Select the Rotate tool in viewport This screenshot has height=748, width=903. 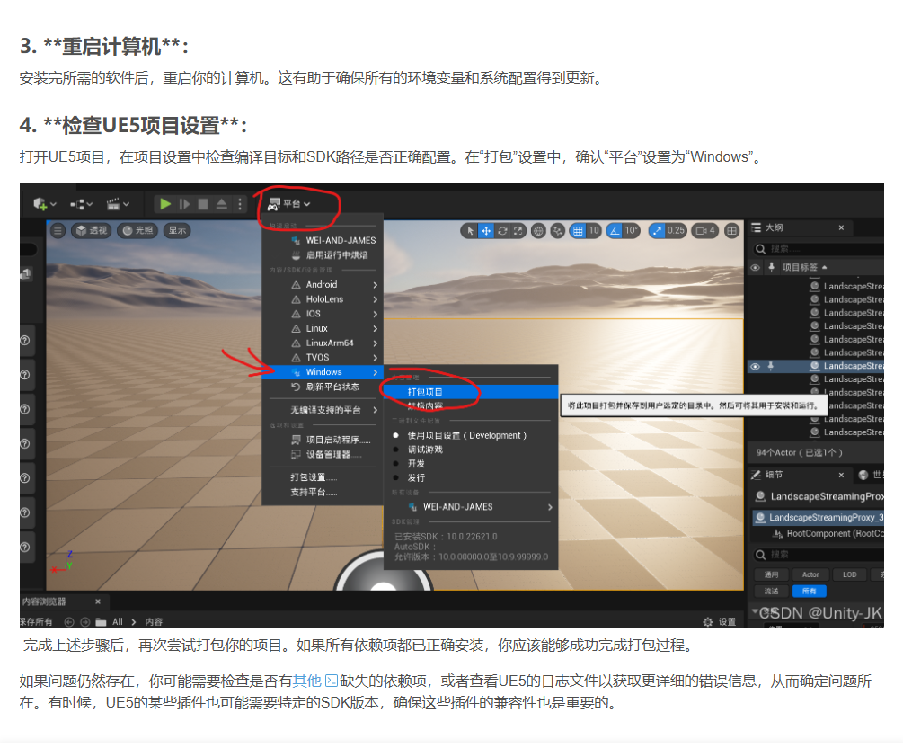503,230
